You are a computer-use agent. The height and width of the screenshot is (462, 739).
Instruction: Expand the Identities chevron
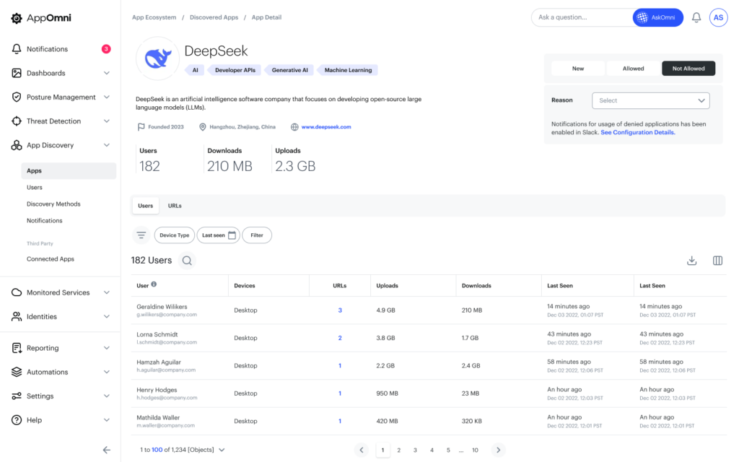107,317
